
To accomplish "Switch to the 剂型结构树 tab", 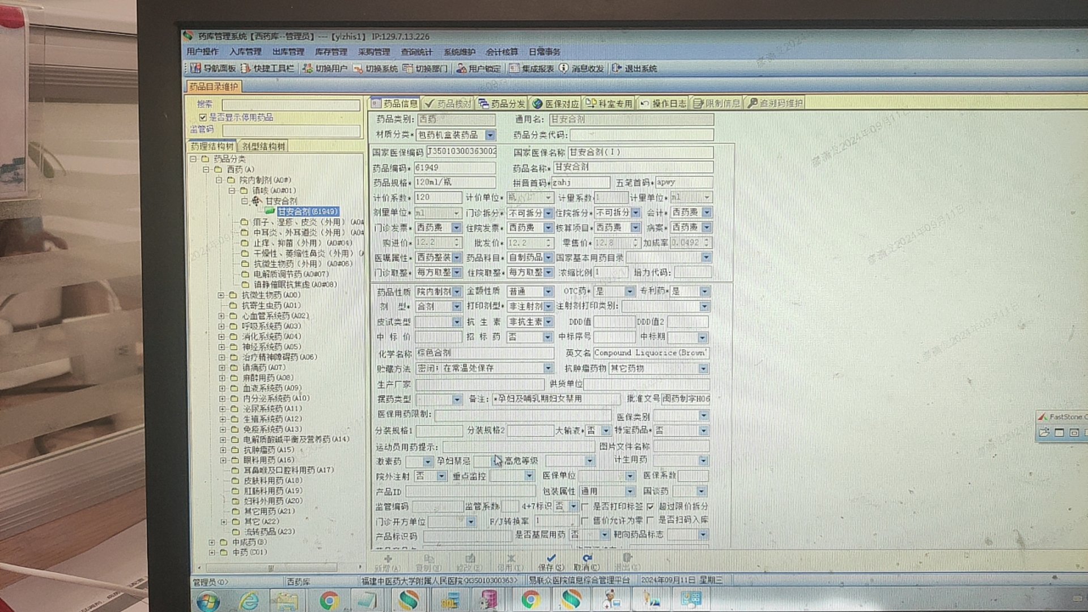I will [x=263, y=146].
